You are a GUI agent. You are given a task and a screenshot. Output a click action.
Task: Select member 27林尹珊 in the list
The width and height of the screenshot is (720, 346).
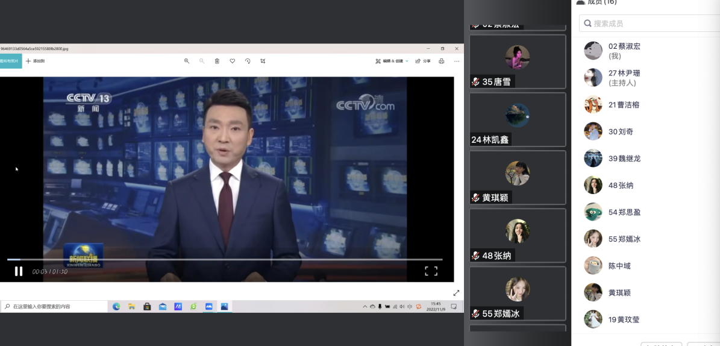tap(624, 77)
